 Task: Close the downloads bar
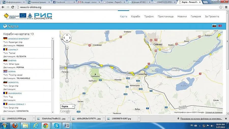[x=226, y=119]
